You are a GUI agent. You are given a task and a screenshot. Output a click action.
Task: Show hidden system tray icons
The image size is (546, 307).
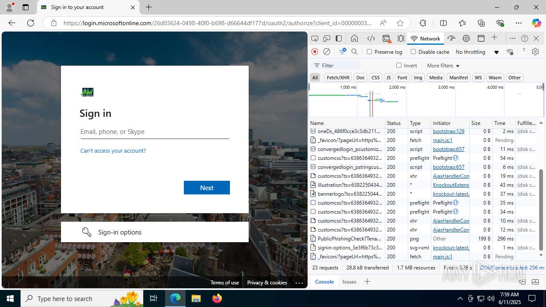[x=460, y=298]
